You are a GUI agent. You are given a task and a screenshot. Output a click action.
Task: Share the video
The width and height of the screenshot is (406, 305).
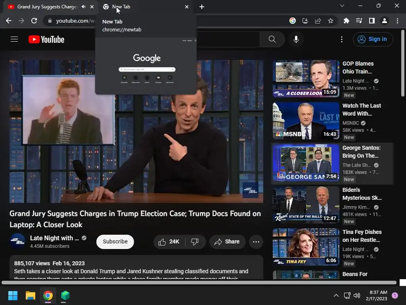click(227, 242)
